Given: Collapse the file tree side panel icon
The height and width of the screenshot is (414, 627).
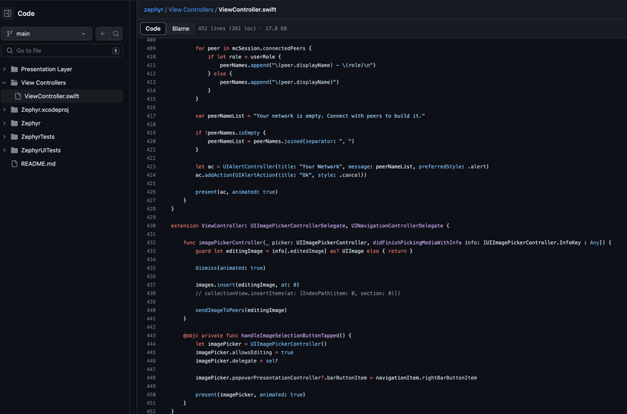Looking at the screenshot, I should coord(8,13).
